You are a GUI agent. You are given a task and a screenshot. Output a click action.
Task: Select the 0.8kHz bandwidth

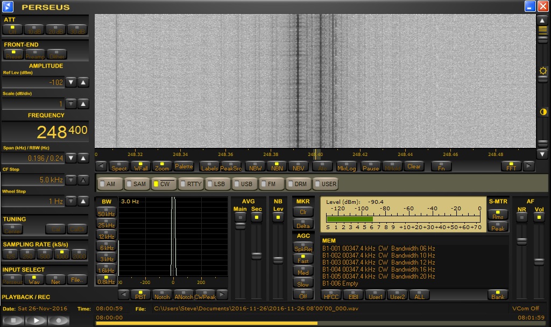[x=106, y=280]
